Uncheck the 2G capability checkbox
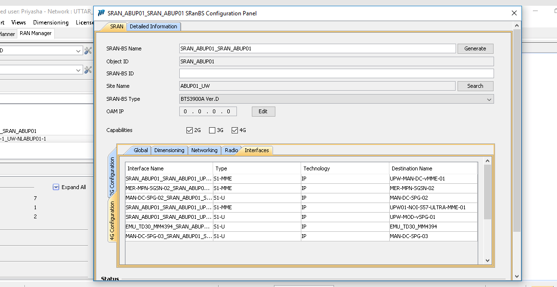 (189, 130)
